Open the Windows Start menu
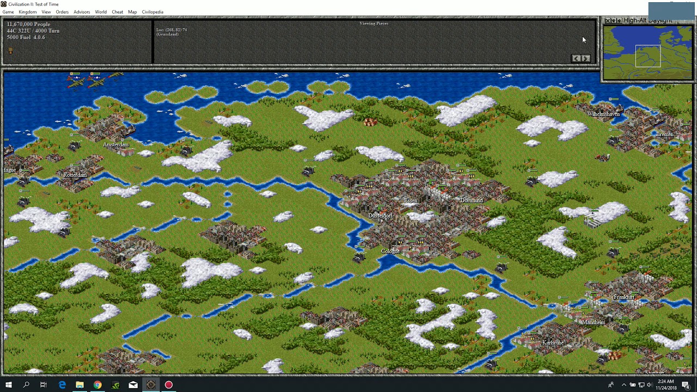 (9, 385)
